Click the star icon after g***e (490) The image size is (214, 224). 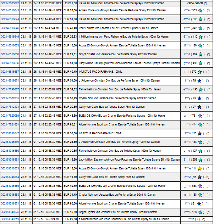pos(201,63)
